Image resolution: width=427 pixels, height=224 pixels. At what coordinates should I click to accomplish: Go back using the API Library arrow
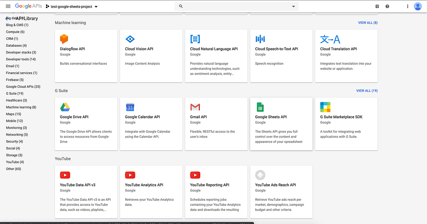pyautogui.click(x=7, y=19)
